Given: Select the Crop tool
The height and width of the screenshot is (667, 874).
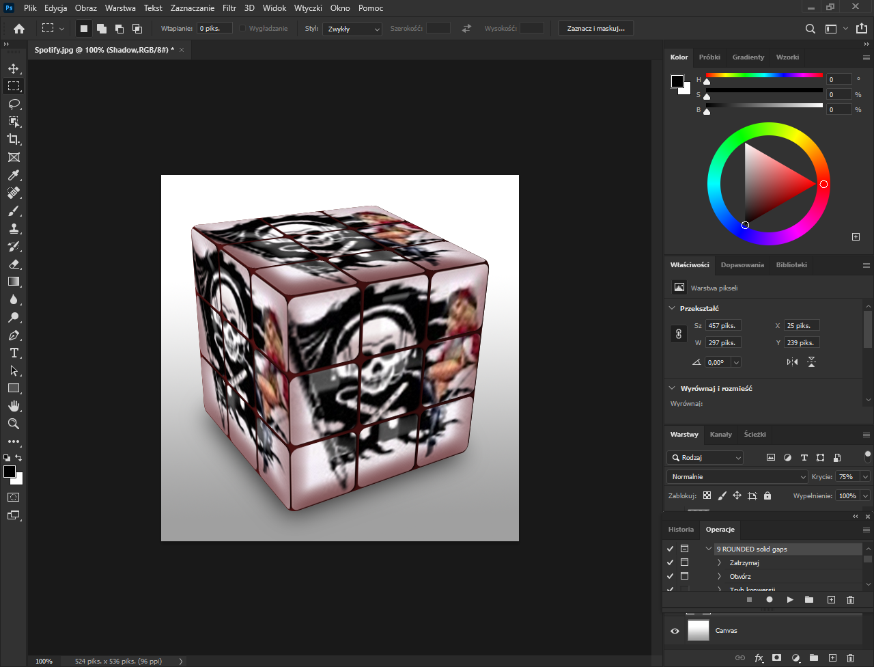Looking at the screenshot, I should point(14,139).
